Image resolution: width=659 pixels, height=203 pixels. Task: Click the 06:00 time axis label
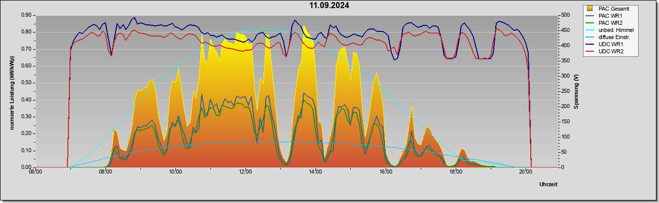(x=35, y=172)
